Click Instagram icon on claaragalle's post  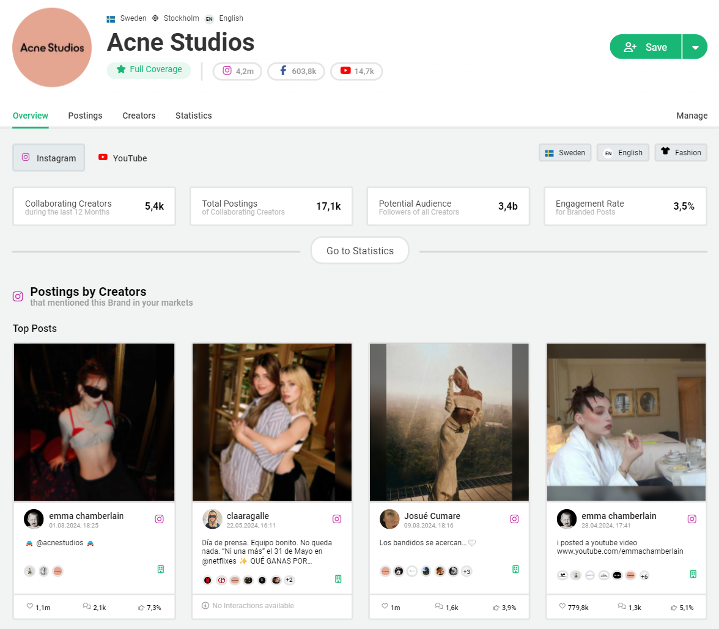click(337, 519)
